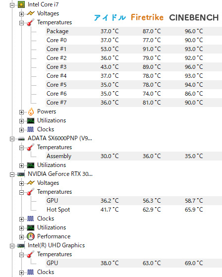Expand the NVIDIA Clocks node
Viewport: 222px width, 277px height.
pyautogui.click(x=21, y=219)
